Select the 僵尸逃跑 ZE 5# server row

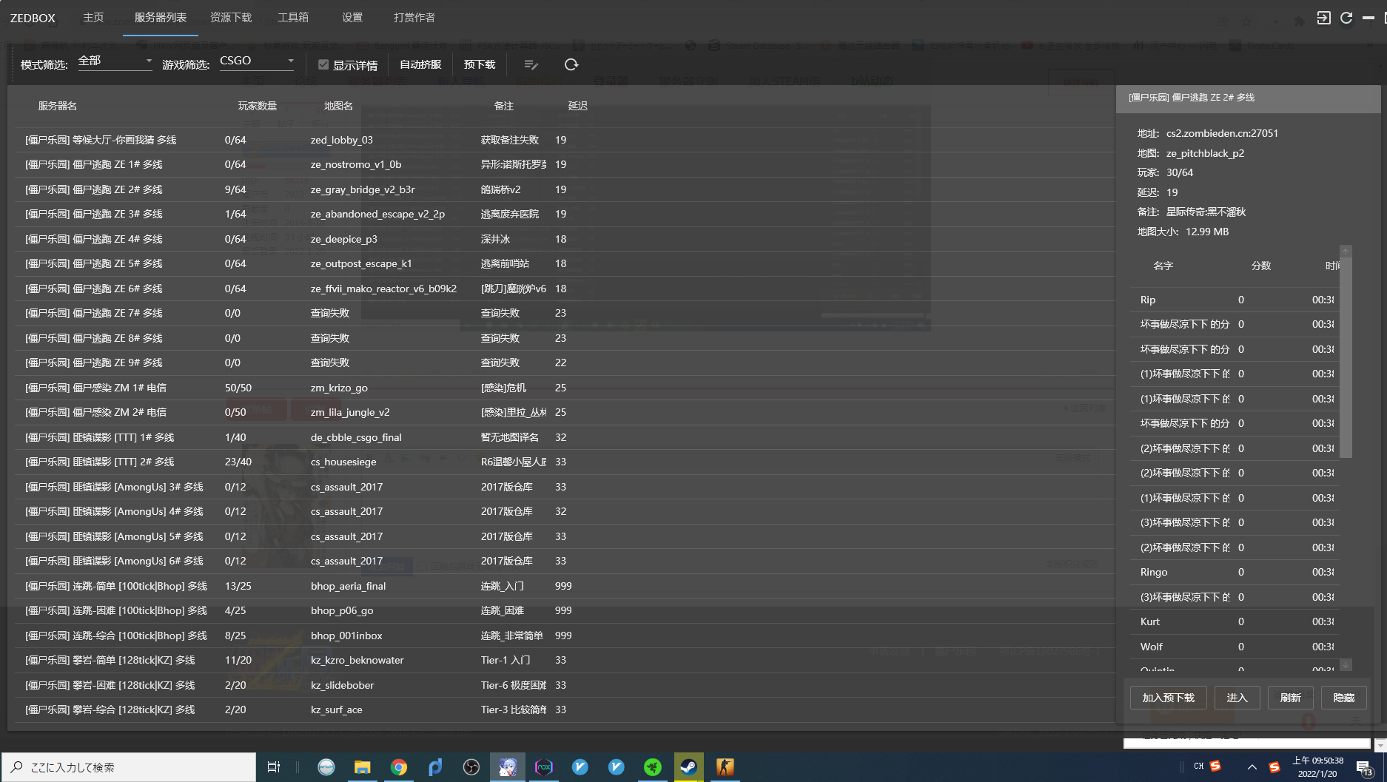click(x=565, y=263)
